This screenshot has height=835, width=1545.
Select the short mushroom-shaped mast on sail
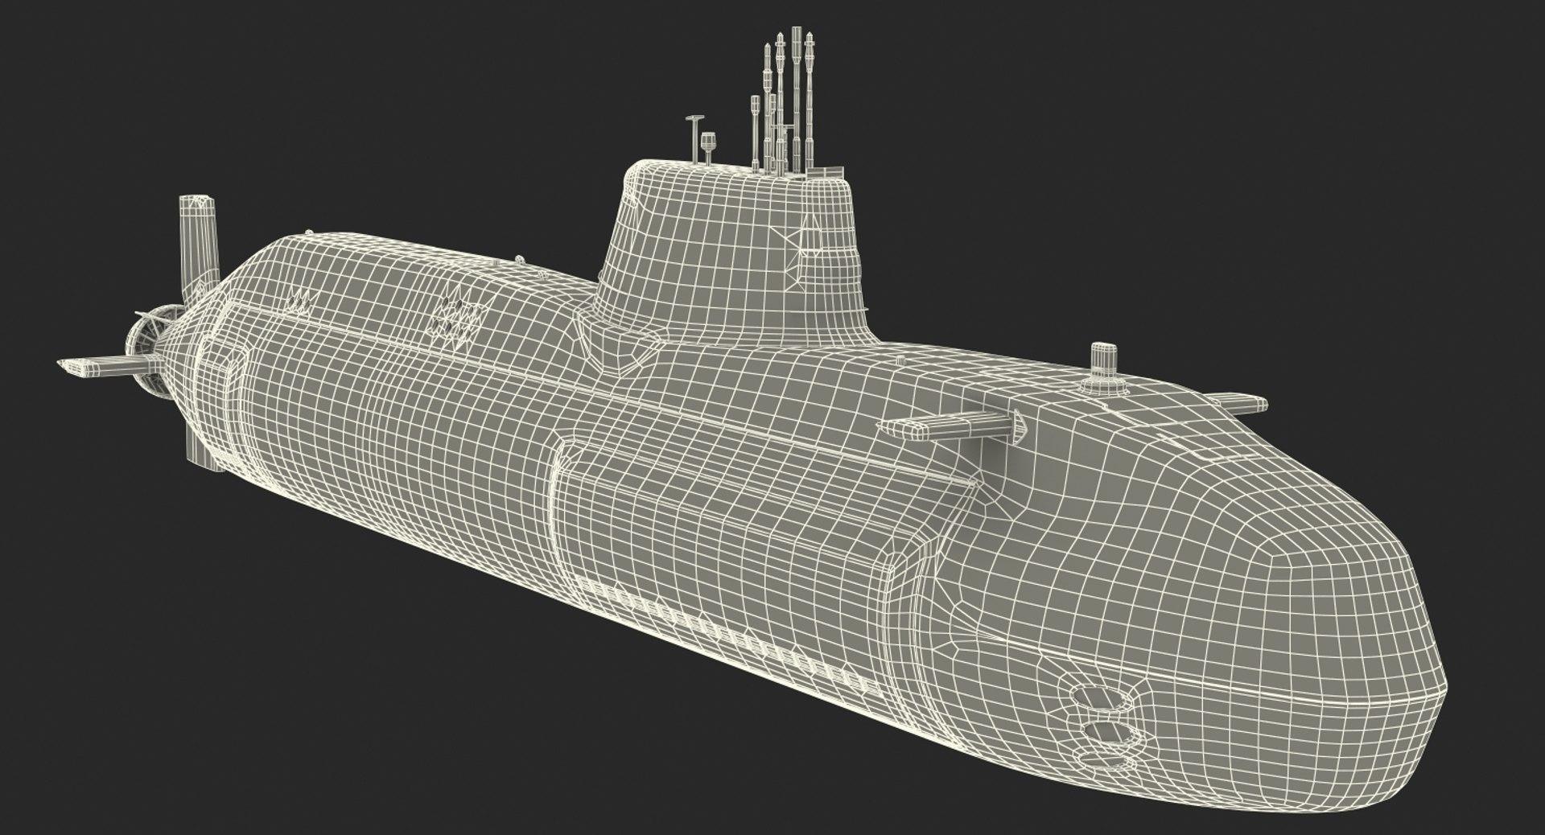pos(708,147)
